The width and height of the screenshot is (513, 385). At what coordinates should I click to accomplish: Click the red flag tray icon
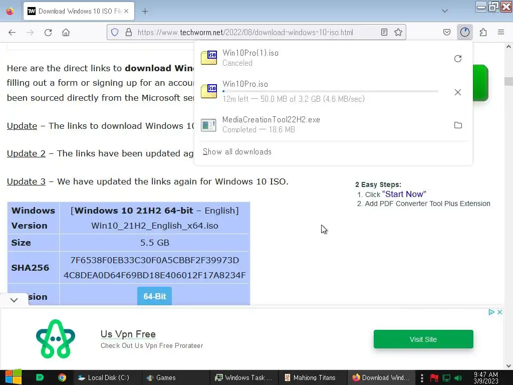(434, 378)
